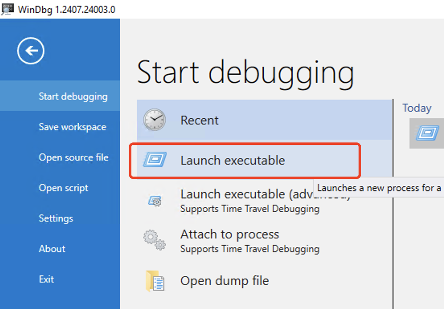Viewport: 444px width, 309px height.
Task: Select Launch executable (advanced) entry
Action: click(x=265, y=201)
